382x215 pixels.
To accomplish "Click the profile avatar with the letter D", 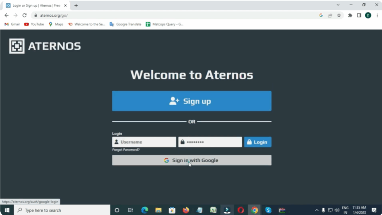I will pos(369,16).
